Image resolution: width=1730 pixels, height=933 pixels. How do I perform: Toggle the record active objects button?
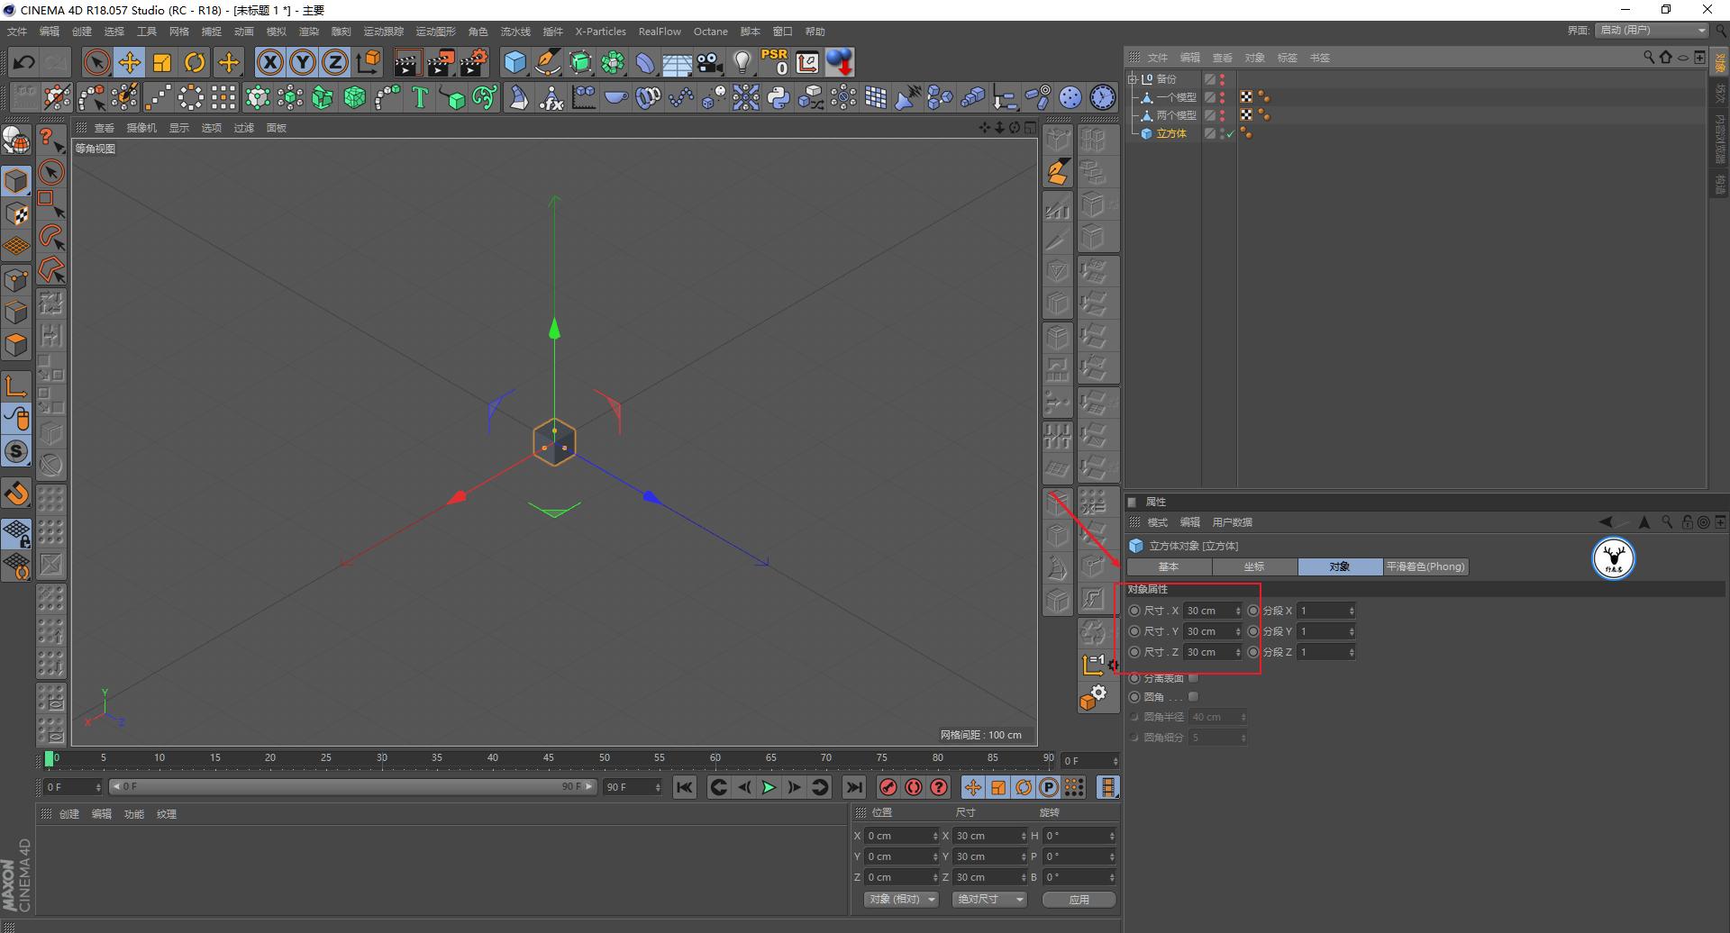pos(888,788)
